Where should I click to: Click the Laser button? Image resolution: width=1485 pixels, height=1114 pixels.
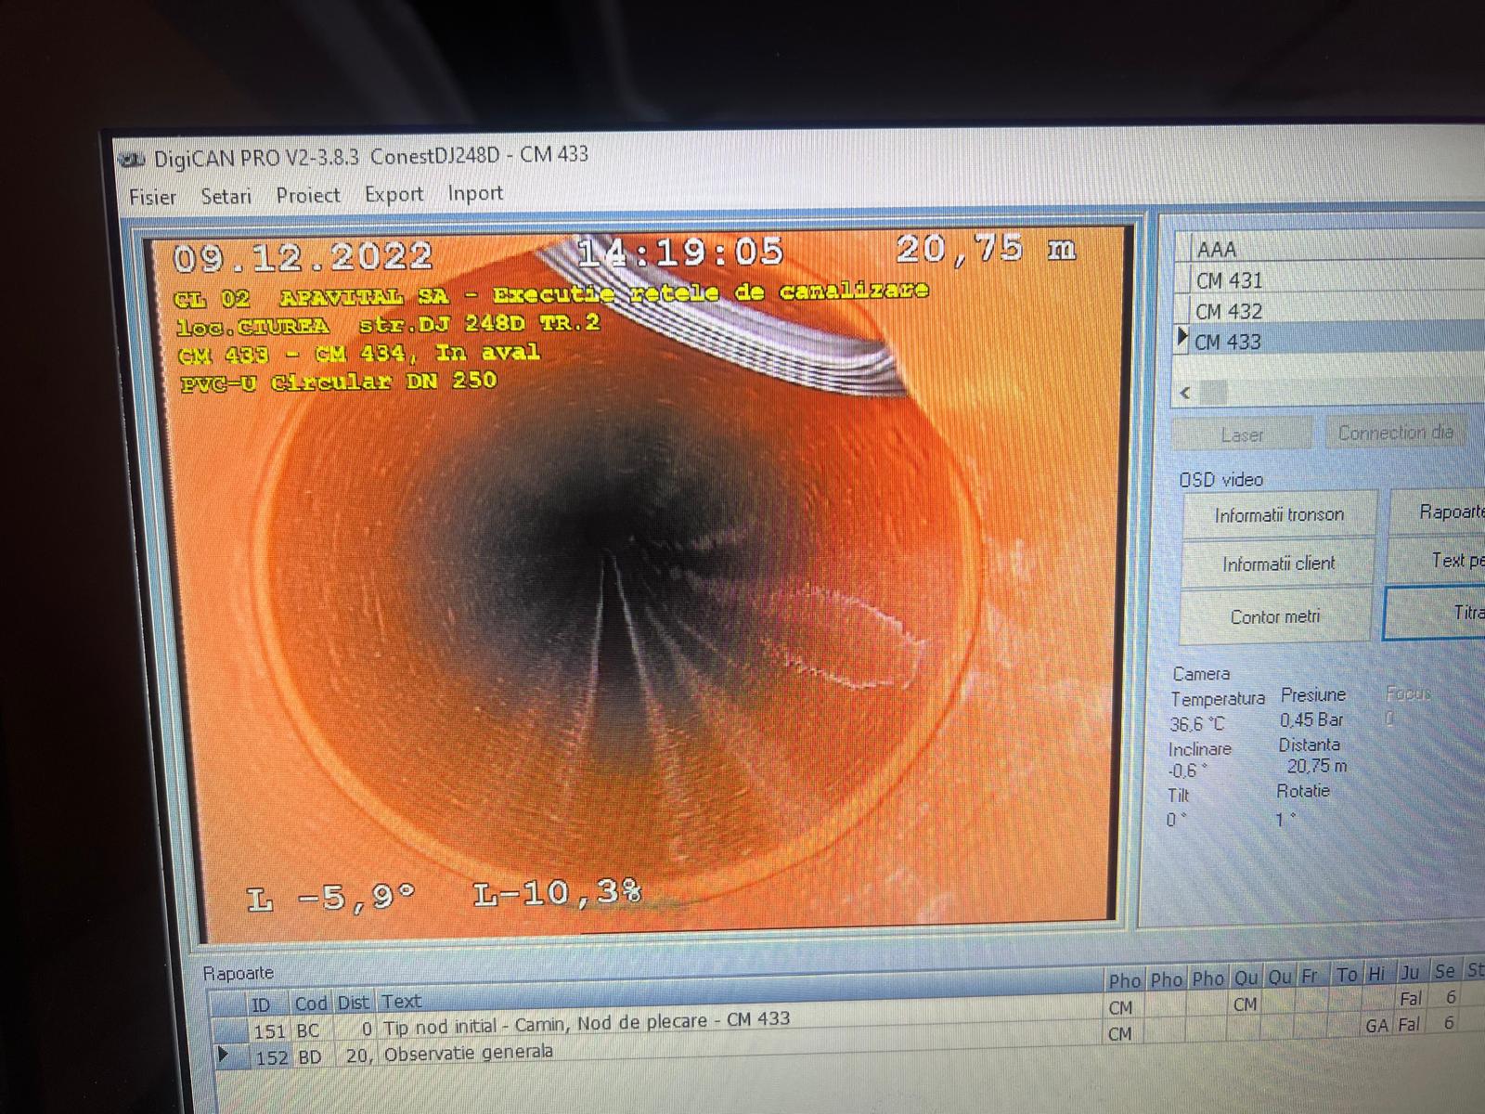click(1242, 434)
